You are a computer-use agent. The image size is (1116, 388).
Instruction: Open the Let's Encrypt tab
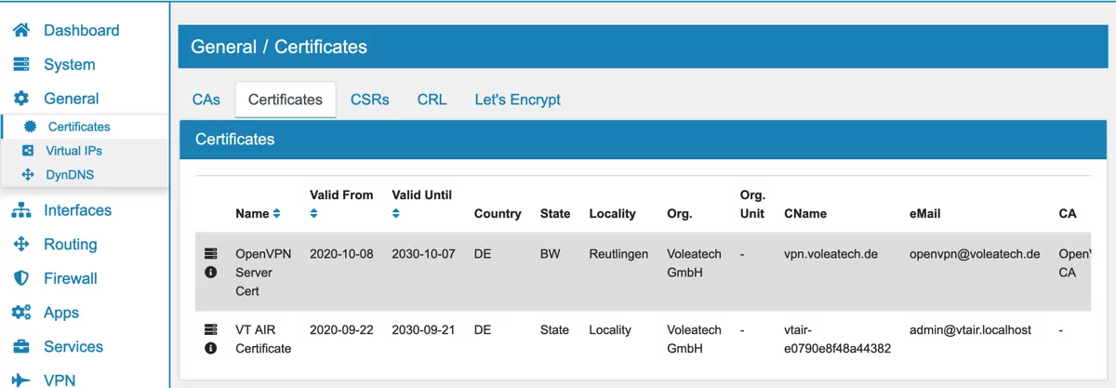tap(517, 100)
